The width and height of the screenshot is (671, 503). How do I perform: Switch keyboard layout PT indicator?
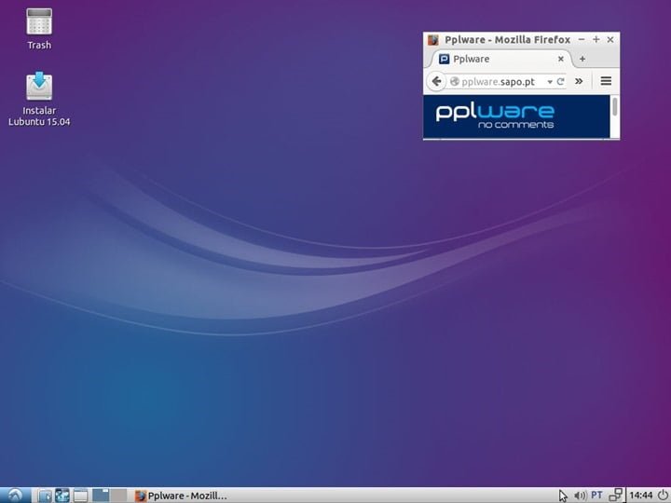pyautogui.click(x=596, y=495)
